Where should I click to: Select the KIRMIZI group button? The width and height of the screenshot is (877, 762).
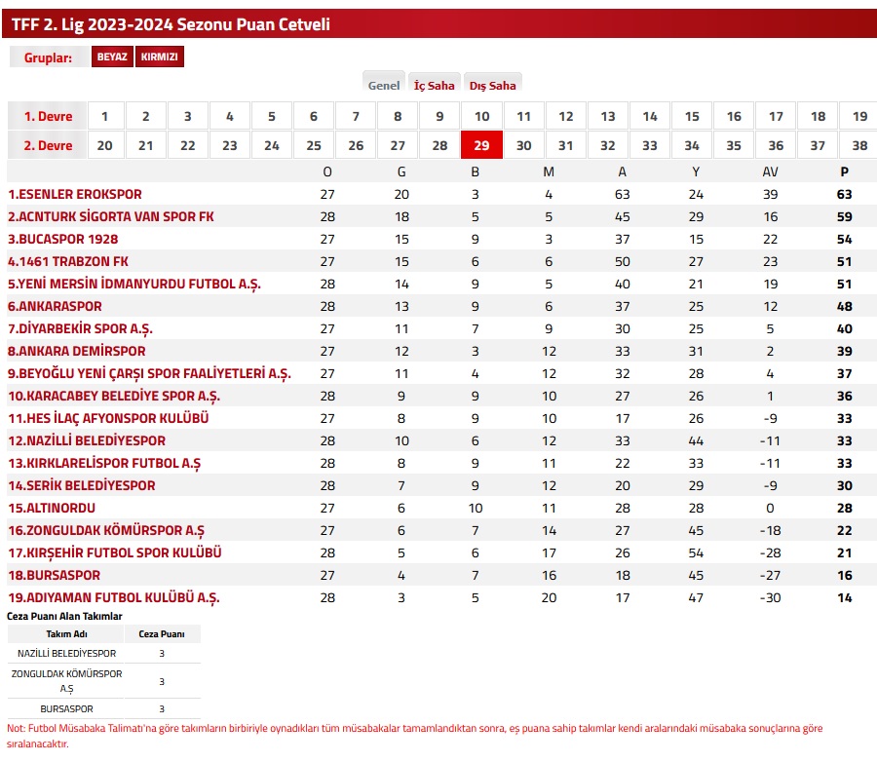point(160,57)
